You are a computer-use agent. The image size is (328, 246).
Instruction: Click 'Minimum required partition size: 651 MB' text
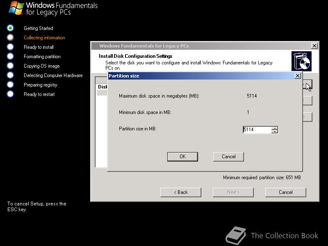(262, 178)
